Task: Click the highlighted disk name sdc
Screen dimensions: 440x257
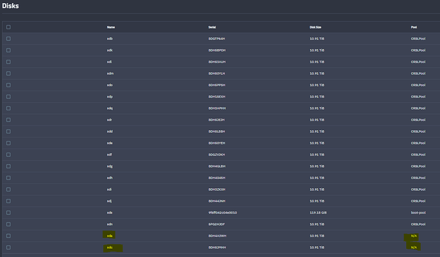Action: [x=110, y=247]
